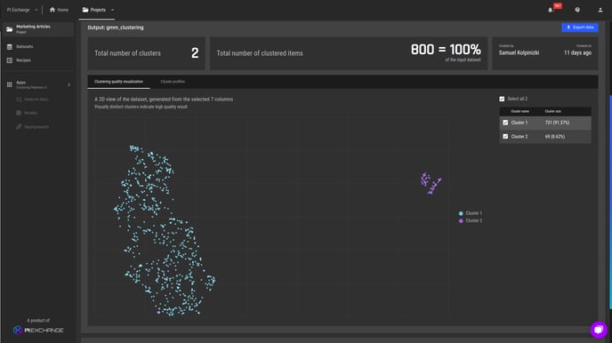Viewport: 612px width, 343px height.
Task: Click the 'Samuel Kolpinizki' creator name
Action: (519, 52)
